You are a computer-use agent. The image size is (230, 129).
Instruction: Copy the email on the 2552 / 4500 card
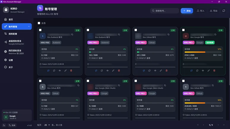tap(215, 35)
